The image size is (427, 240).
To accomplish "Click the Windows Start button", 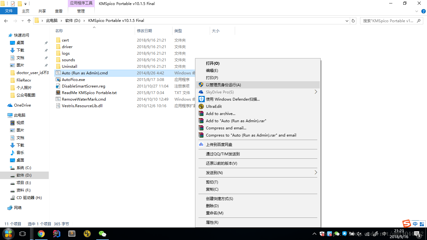I will 8,233.
